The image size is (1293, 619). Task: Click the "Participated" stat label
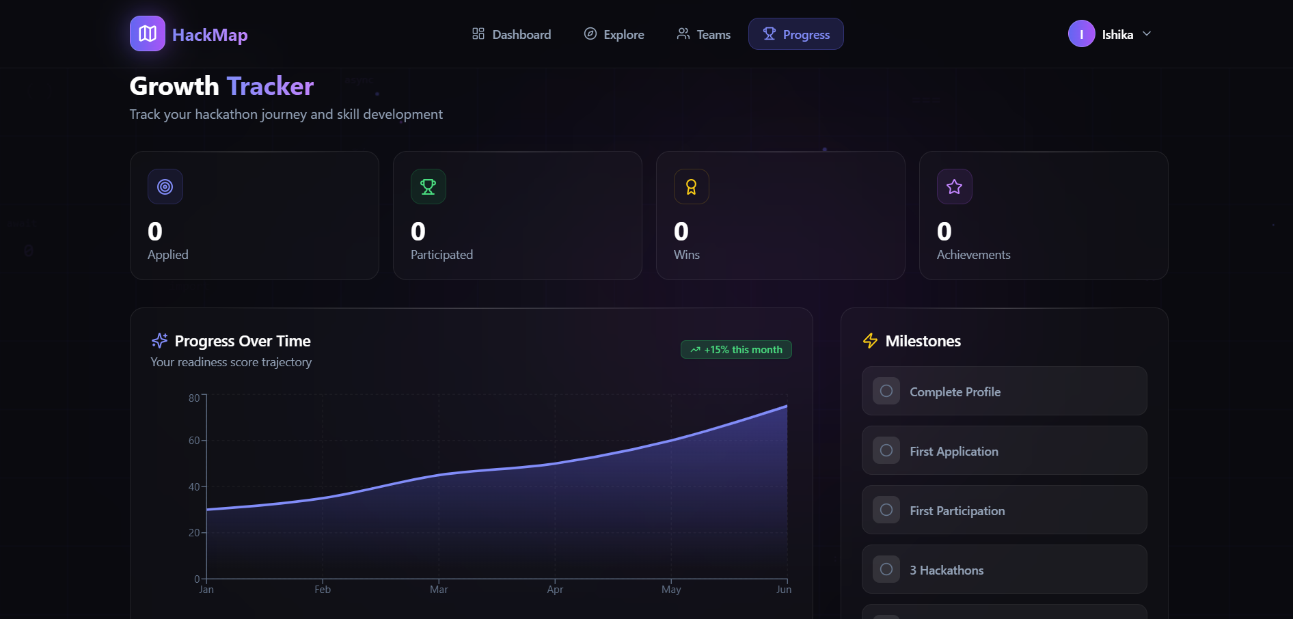click(442, 255)
